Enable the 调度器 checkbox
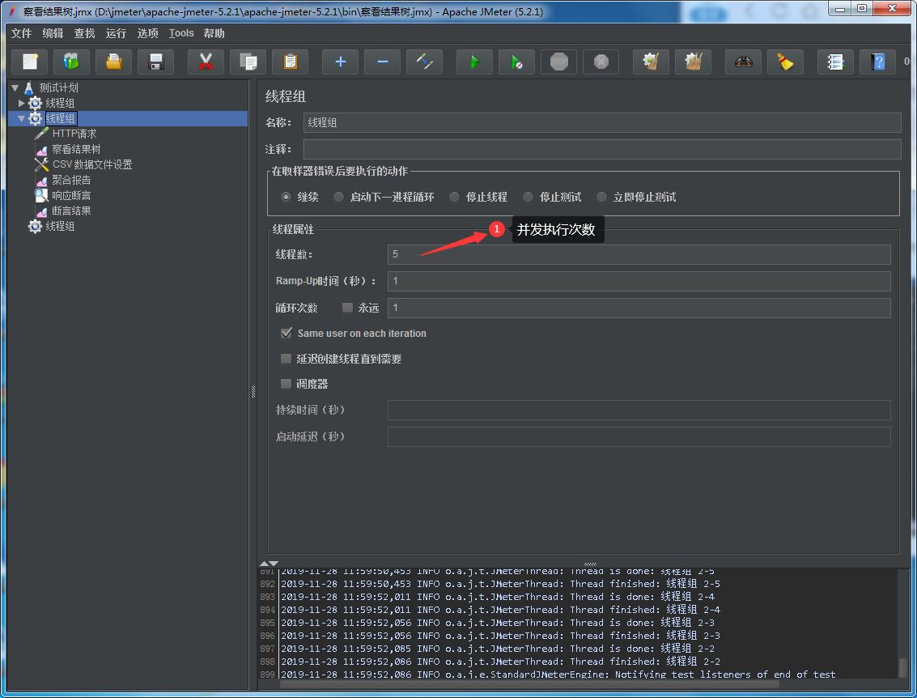The image size is (917, 698). coord(286,384)
